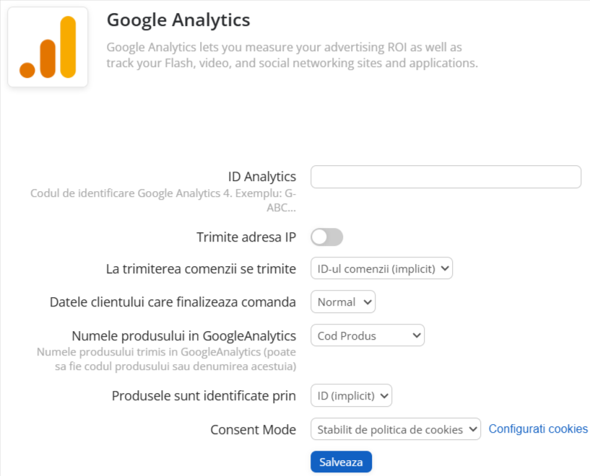Open the Normal dropdown for client data

[342, 301]
